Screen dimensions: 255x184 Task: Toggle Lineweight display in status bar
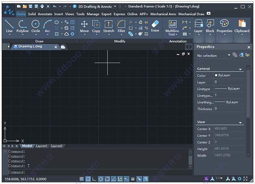(133, 179)
